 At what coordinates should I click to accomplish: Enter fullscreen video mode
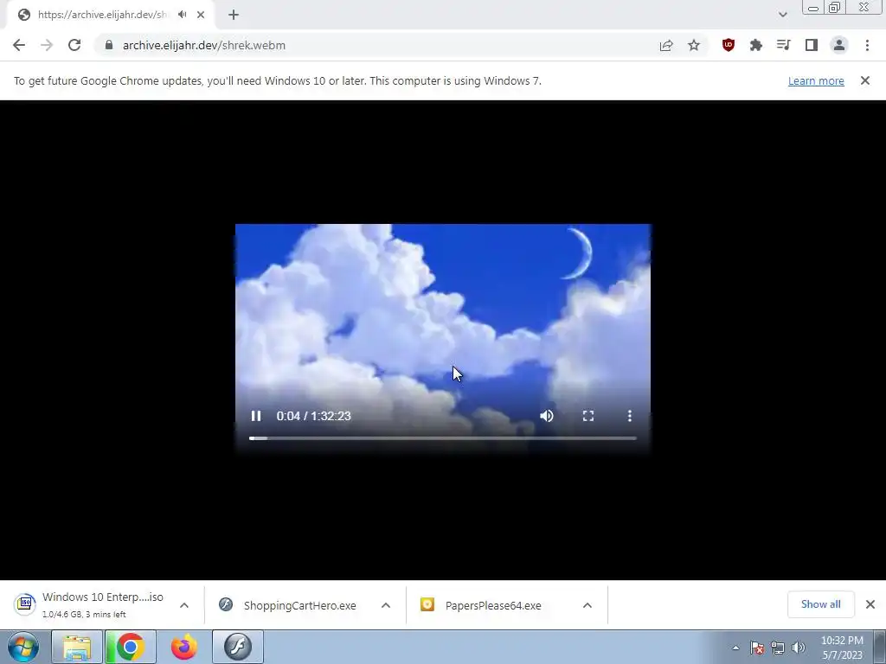[x=588, y=416]
